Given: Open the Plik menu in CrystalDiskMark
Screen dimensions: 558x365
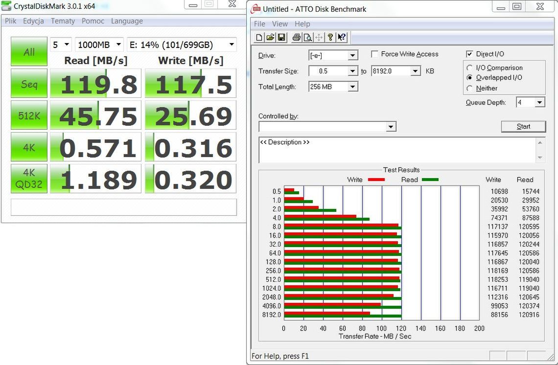Looking at the screenshot, I should [x=11, y=21].
